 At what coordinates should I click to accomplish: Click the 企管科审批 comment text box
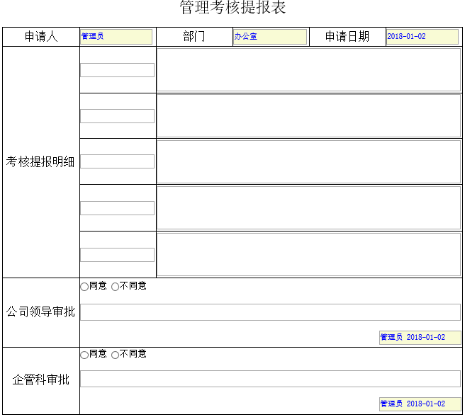tap(270, 379)
